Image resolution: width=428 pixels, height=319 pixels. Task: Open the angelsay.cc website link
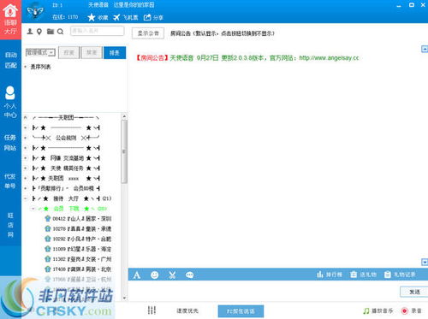click(x=329, y=58)
